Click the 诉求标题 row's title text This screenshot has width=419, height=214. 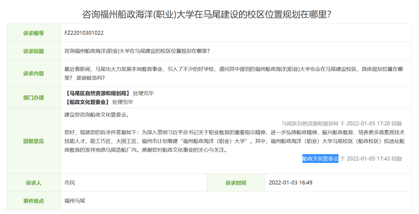(x=137, y=51)
